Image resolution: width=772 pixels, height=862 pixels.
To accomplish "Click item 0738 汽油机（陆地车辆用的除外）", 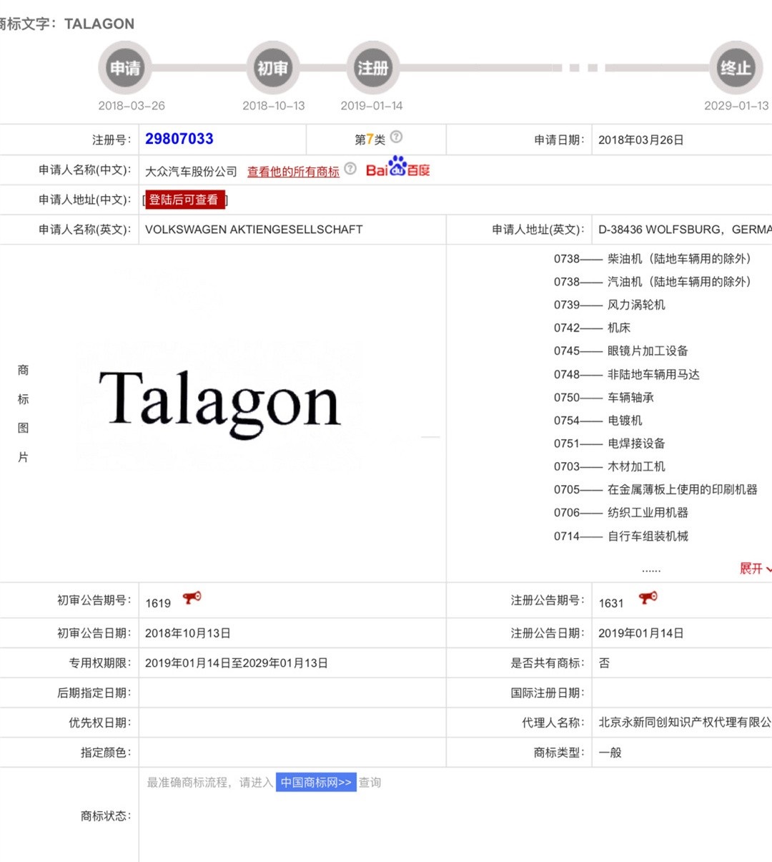I will 653,282.
